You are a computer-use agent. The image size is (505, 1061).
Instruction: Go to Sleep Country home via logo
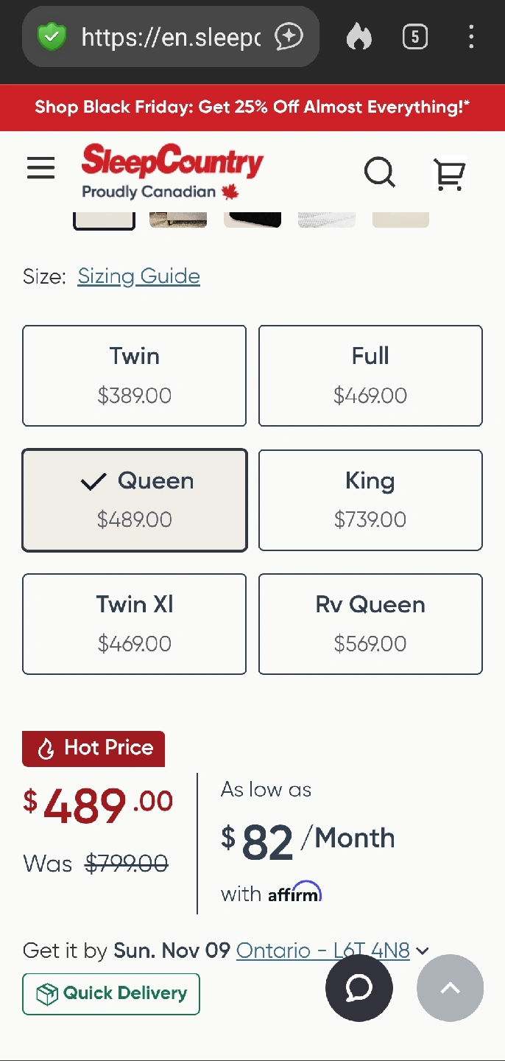tap(172, 171)
